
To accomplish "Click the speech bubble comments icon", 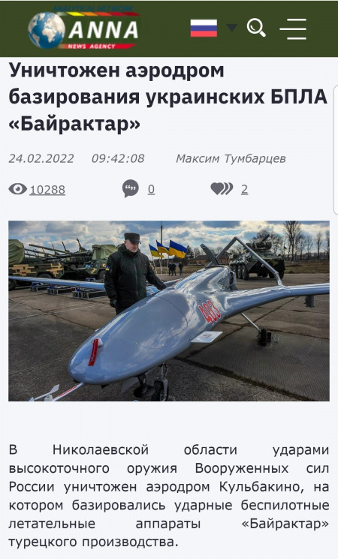I will (130, 188).
